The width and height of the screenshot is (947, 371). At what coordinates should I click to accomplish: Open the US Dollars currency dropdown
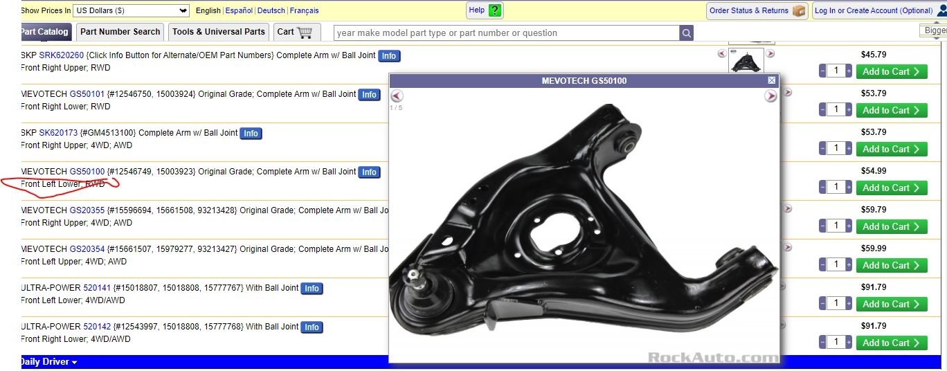click(x=131, y=10)
